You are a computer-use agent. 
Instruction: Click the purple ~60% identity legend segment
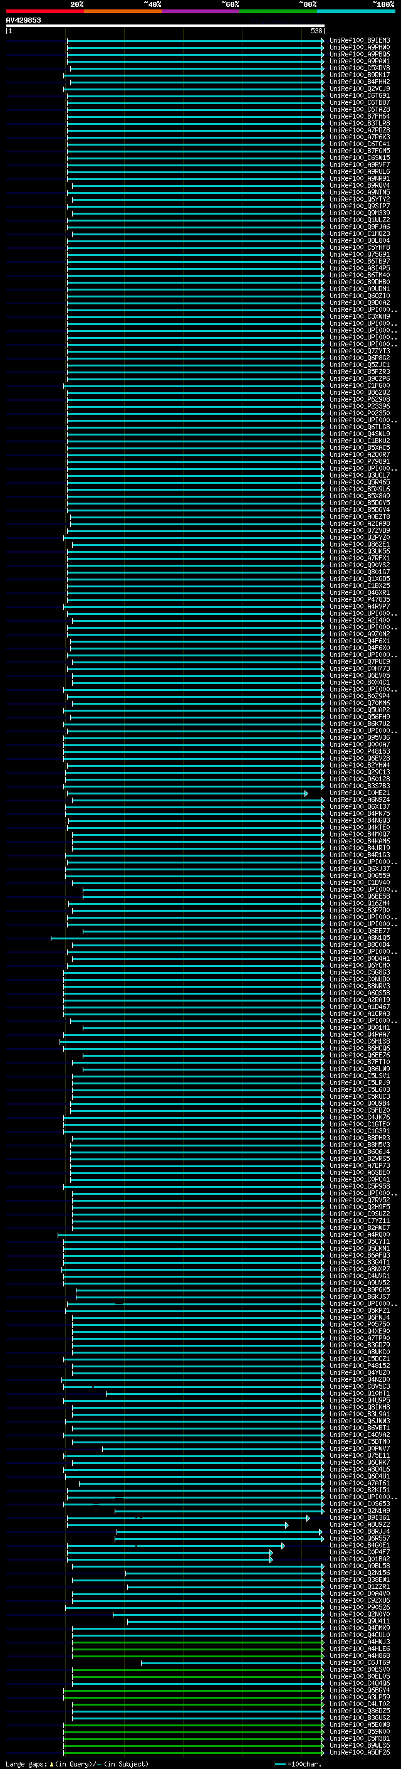pyautogui.click(x=200, y=11)
